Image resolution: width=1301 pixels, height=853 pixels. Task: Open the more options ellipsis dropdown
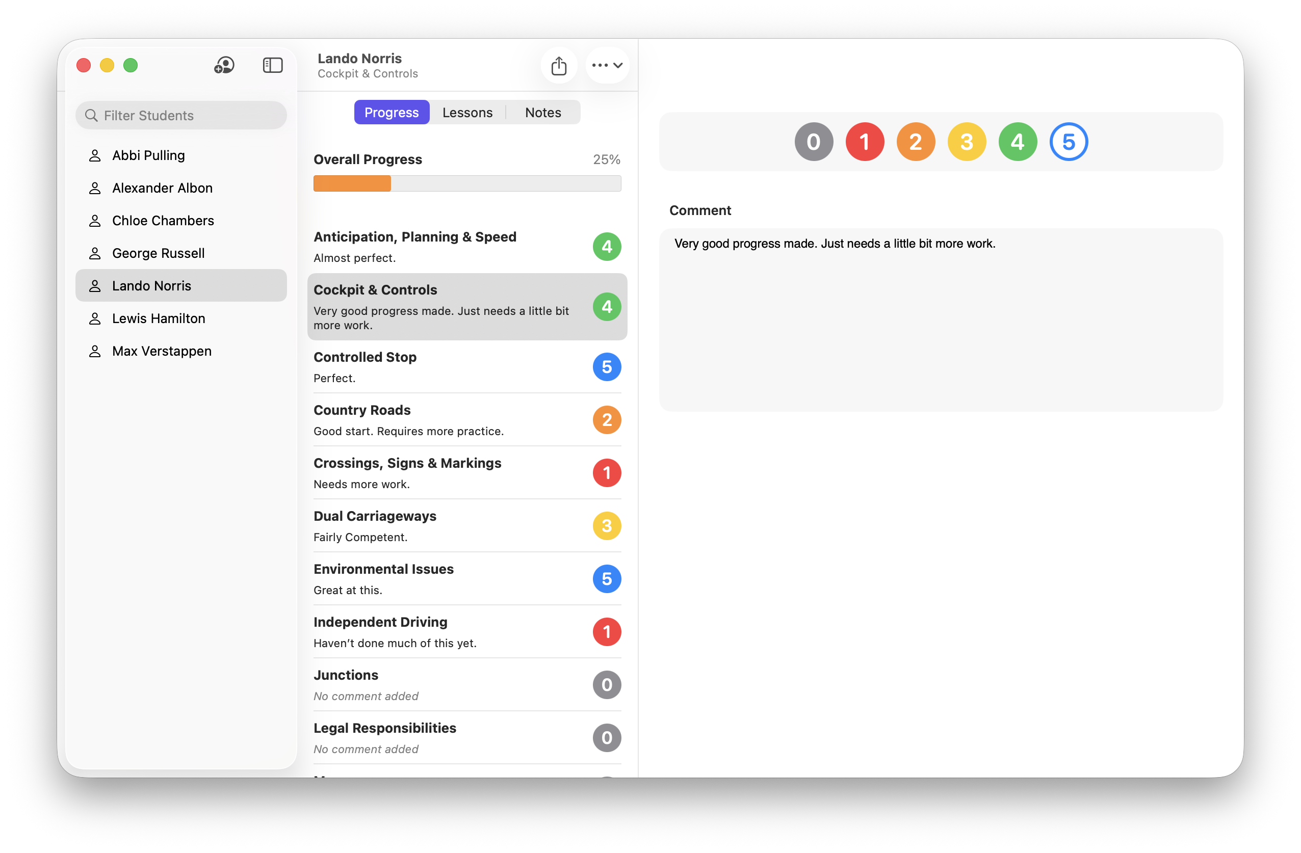point(607,66)
